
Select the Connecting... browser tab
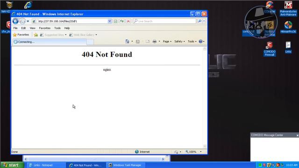pos(50,42)
